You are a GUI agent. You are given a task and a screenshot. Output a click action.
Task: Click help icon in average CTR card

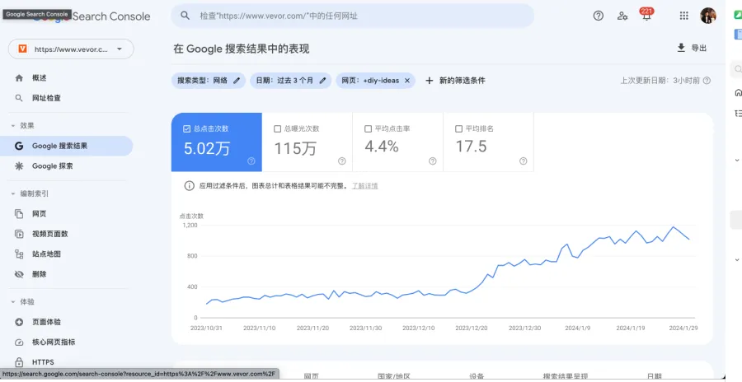point(433,161)
